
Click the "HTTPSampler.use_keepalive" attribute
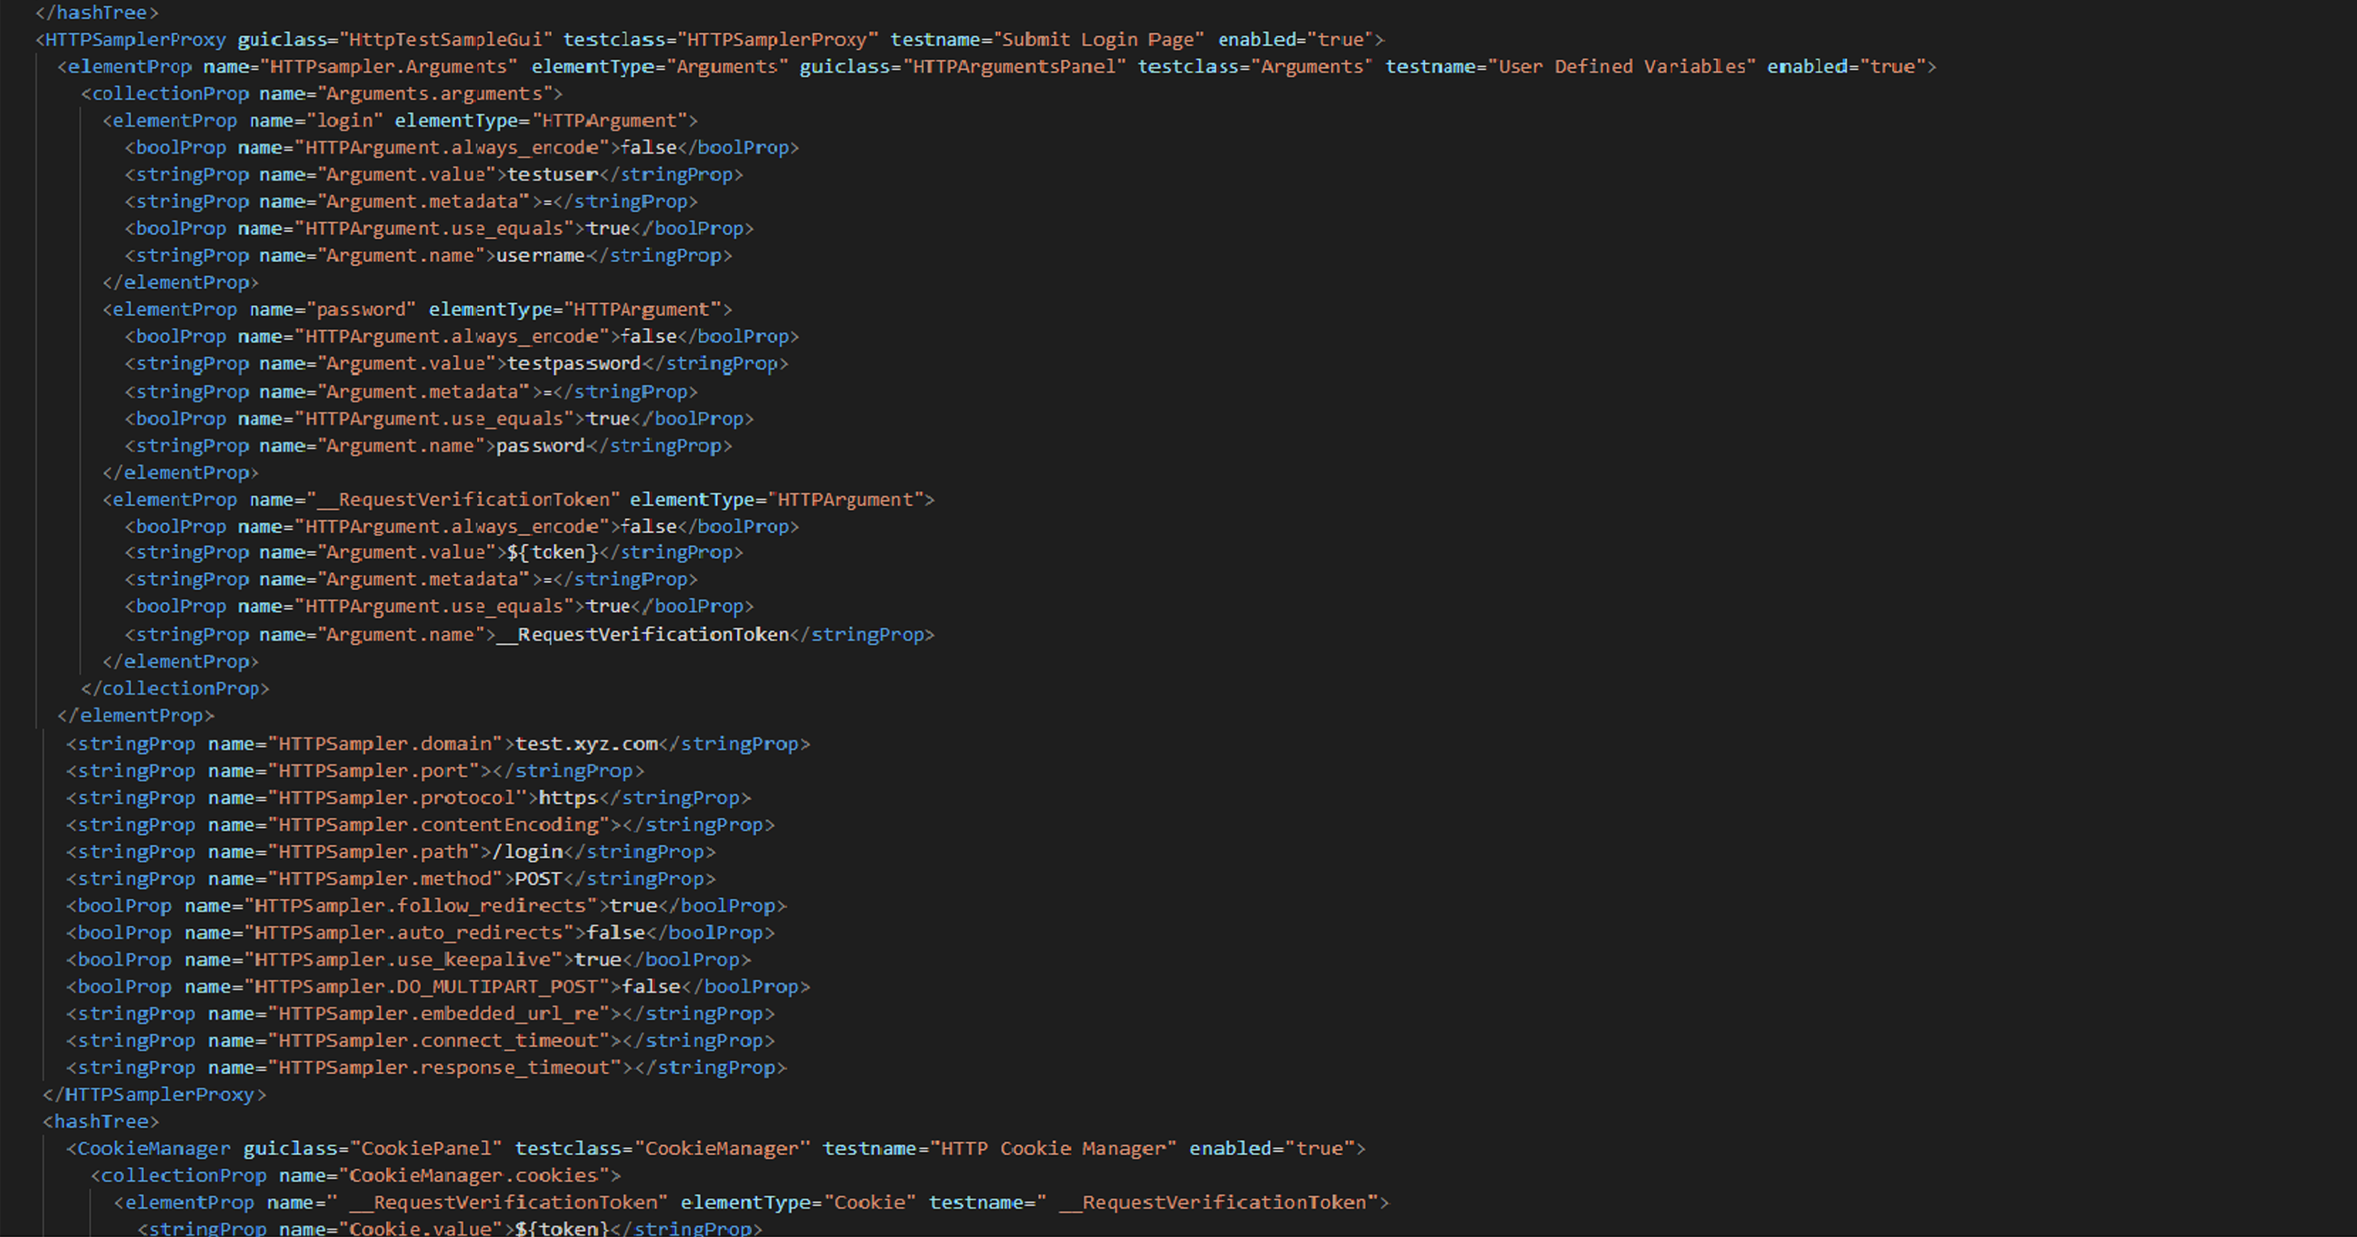404,960
